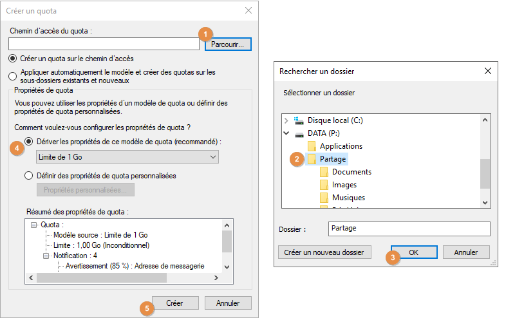Screen dimensions: 515x320
Task: Select 'Définir des propriétés de quota personnalisées' radio
Action: click(x=28, y=176)
